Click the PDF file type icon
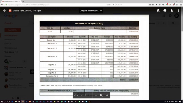 click(10, 11)
